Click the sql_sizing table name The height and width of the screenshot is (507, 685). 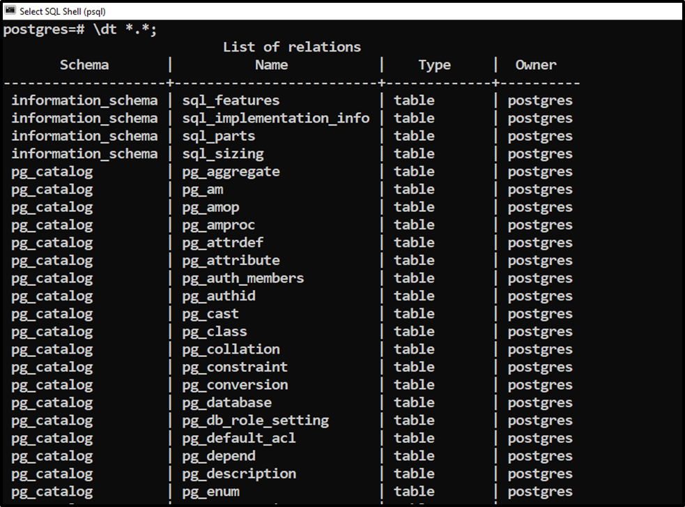[x=223, y=154]
